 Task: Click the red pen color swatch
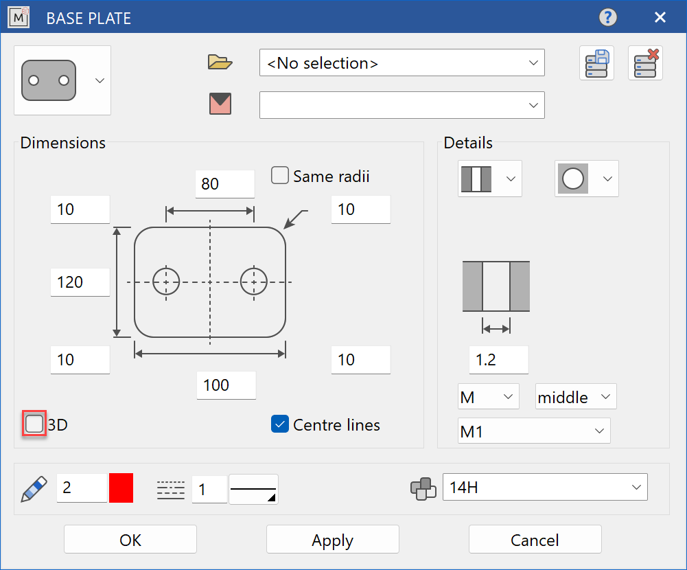pos(121,488)
